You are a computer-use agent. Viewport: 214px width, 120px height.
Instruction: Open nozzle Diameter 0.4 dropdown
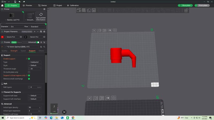pyautogui.click(x=16, y=27)
